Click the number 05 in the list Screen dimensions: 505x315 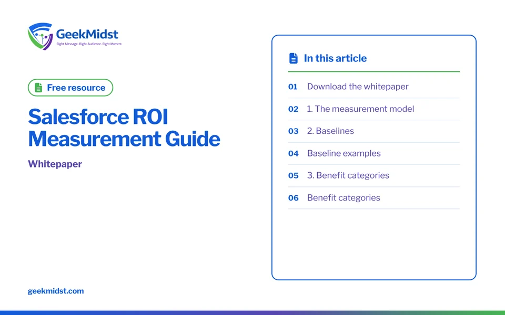click(x=294, y=175)
